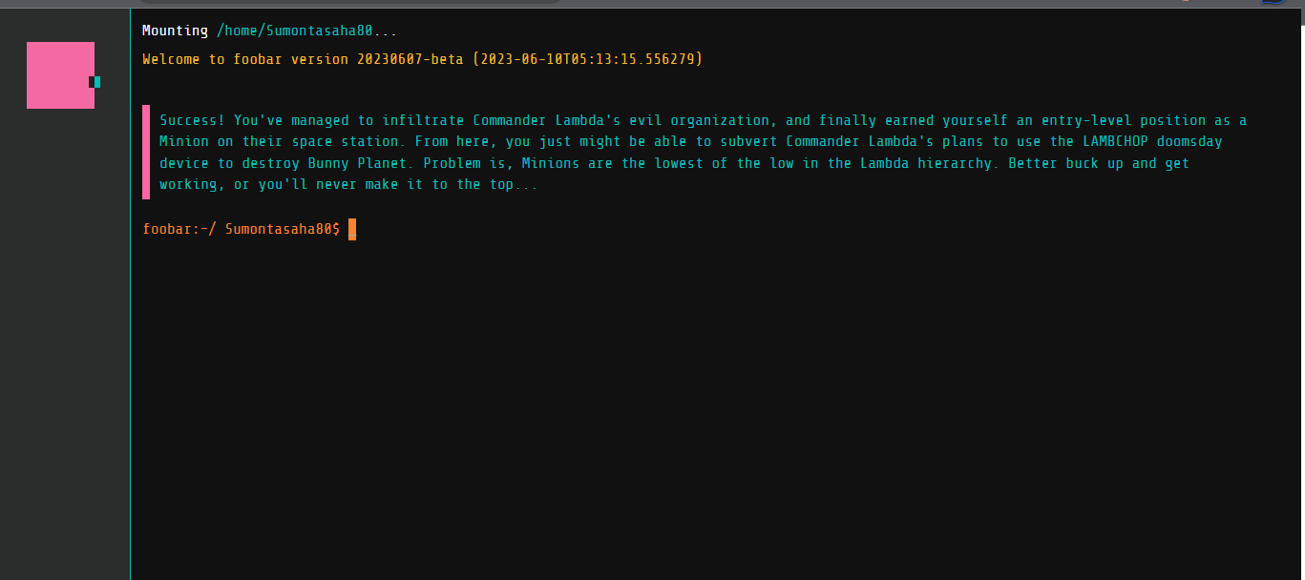Click the foobar:~/ Sumontasaha80$ prompt text
The height and width of the screenshot is (580, 1305).
point(241,229)
